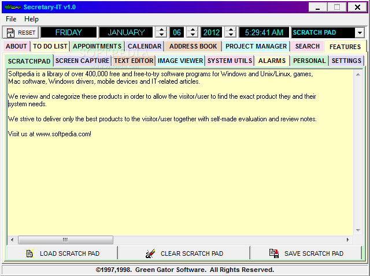This screenshot has height=276, width=370.
Task: Open the IMAGE VIEWER sub-tab
Action: (x=180, y=61)
